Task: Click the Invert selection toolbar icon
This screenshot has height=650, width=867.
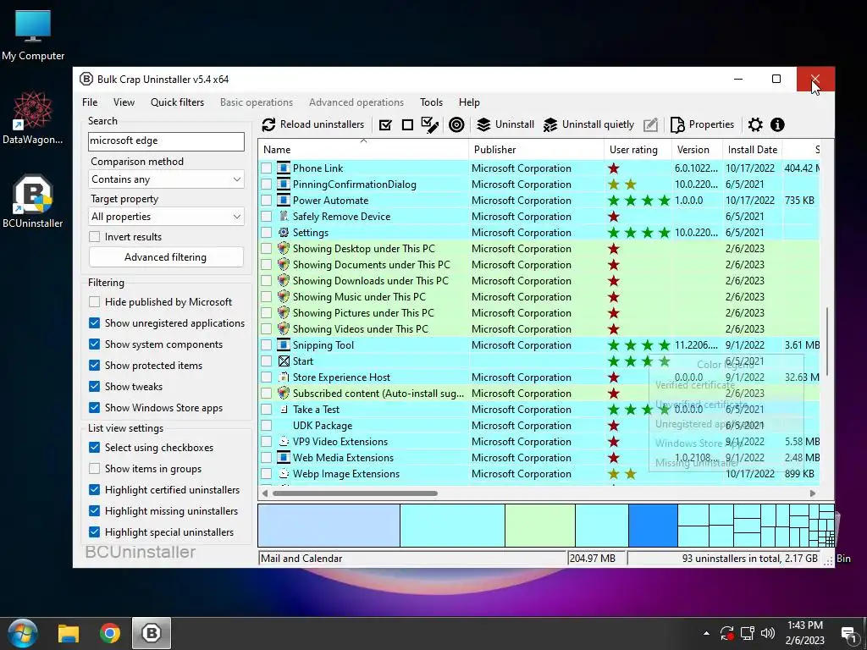Action: pyautogui.click(x=429, y=125)
